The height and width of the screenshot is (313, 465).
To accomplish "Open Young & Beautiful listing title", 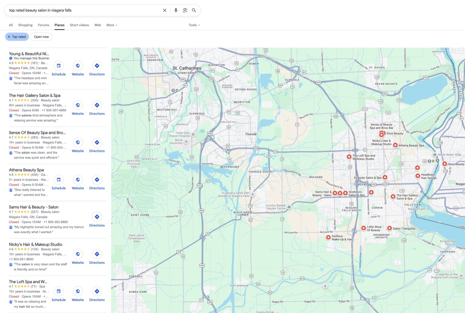I will (29, 54).
